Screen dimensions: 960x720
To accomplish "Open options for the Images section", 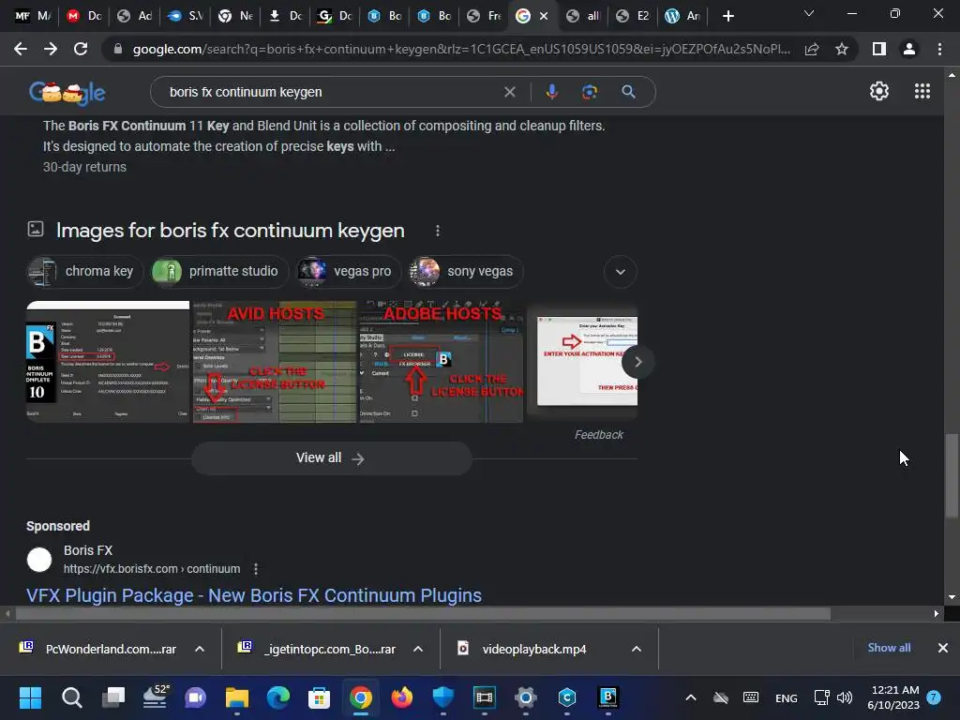I will (437, 231).
